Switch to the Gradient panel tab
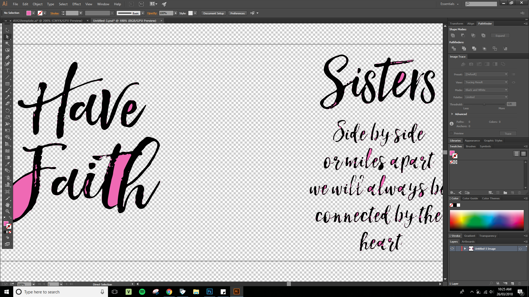 coord(469,236)
